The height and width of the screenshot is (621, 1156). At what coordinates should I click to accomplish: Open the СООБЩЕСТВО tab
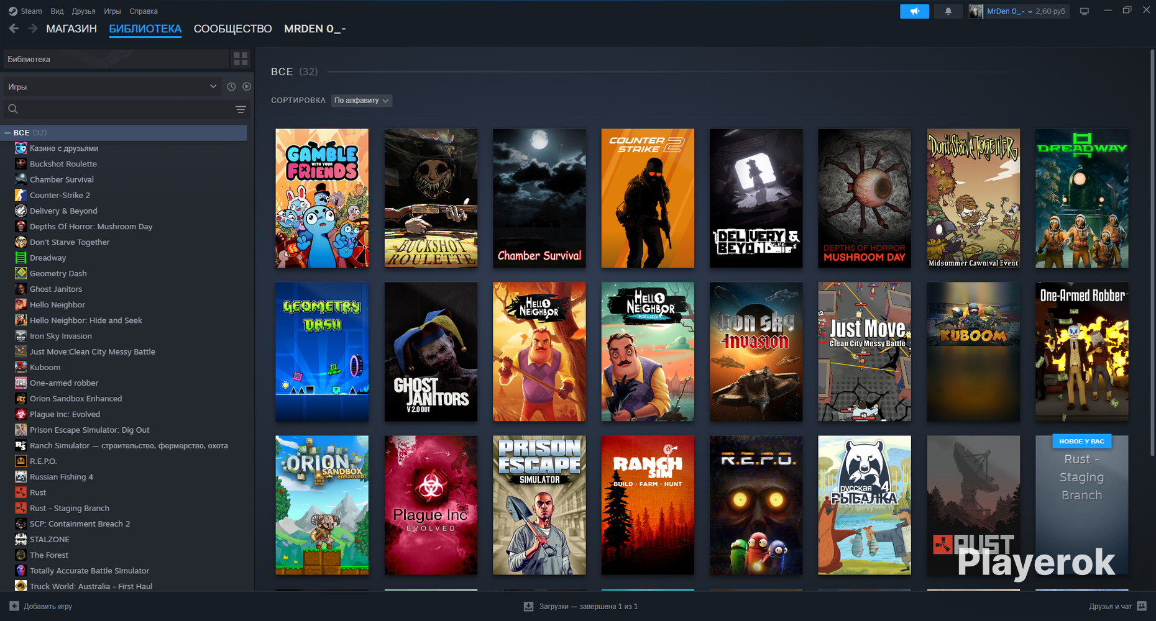(233, 29)
